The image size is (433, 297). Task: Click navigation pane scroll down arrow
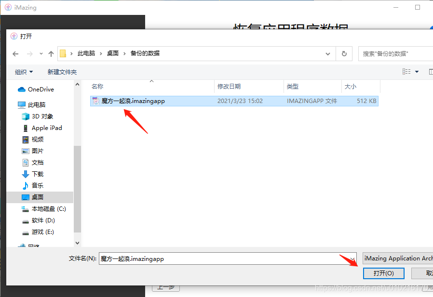click(77, 243)
